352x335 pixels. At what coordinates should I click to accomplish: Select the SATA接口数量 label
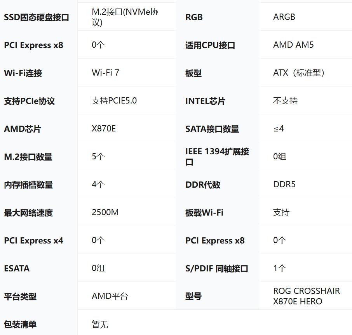(212, 129)
